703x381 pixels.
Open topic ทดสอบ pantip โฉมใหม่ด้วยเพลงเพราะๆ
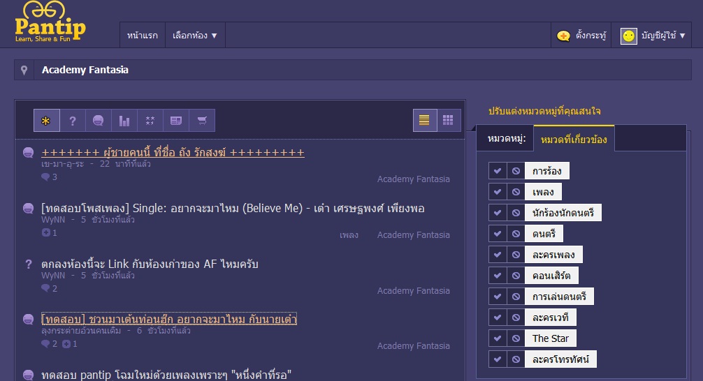pos(166,375)
